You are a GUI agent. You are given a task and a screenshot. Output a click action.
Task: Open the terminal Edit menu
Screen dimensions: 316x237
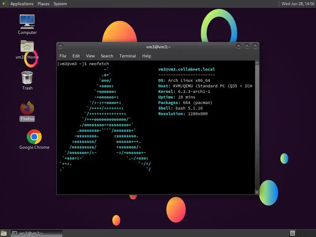point(76,56)
